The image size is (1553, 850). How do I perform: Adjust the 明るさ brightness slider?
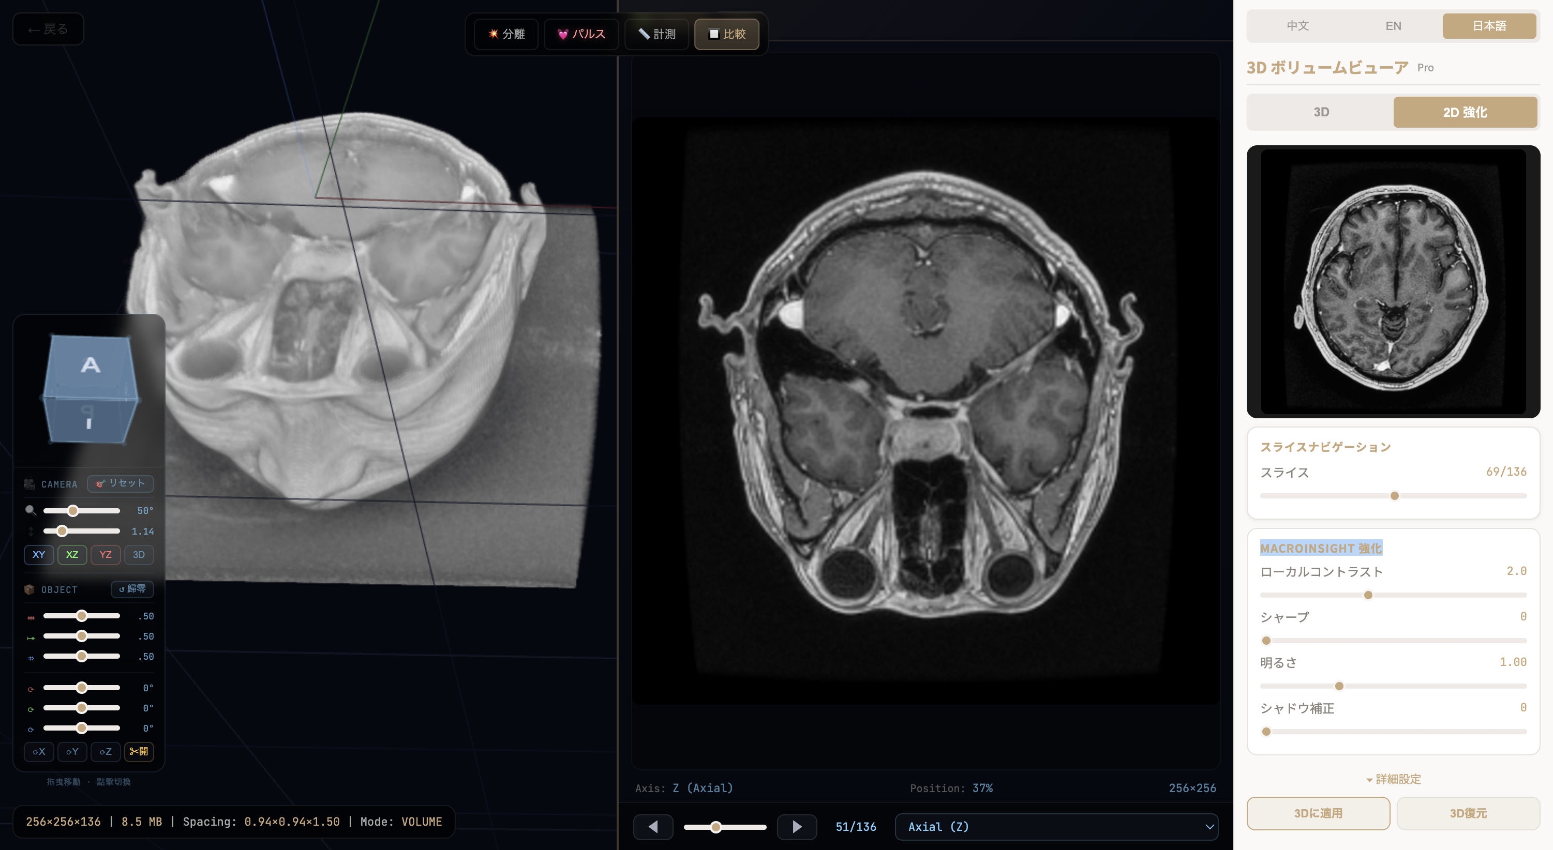click(x=1393, y=686)
